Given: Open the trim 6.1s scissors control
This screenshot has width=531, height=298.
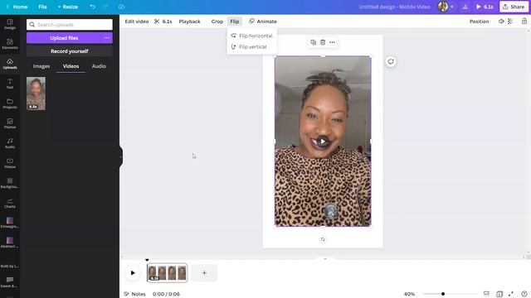Looking at the screenshot, I should click(163, 22).
